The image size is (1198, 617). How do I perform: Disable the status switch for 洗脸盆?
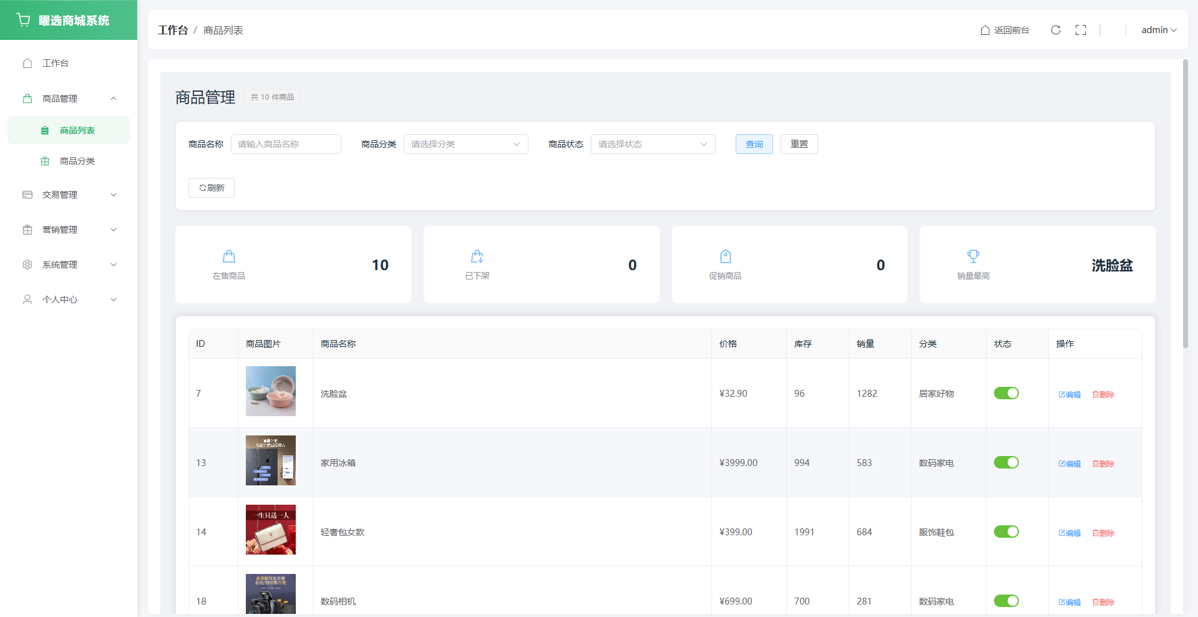[x=1006, y=393]
